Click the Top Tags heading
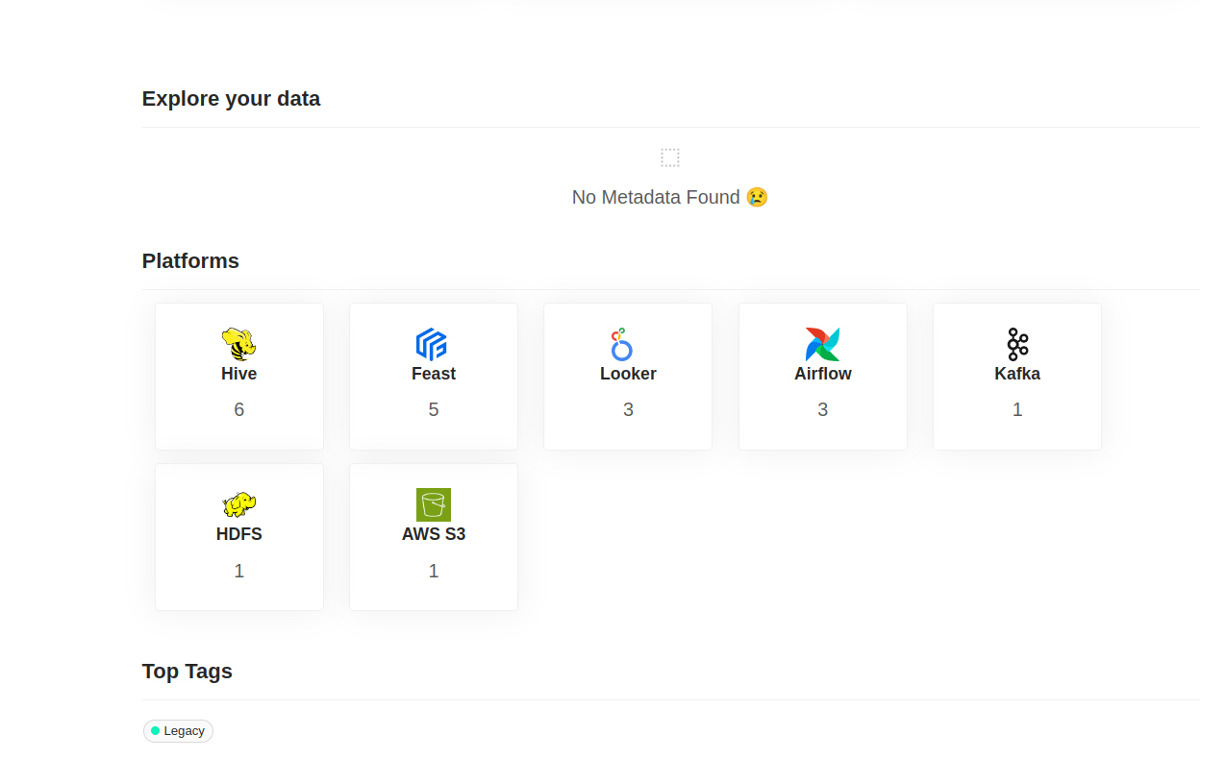Viewport: 1226px width, 783px height. (x=187, y=671)
